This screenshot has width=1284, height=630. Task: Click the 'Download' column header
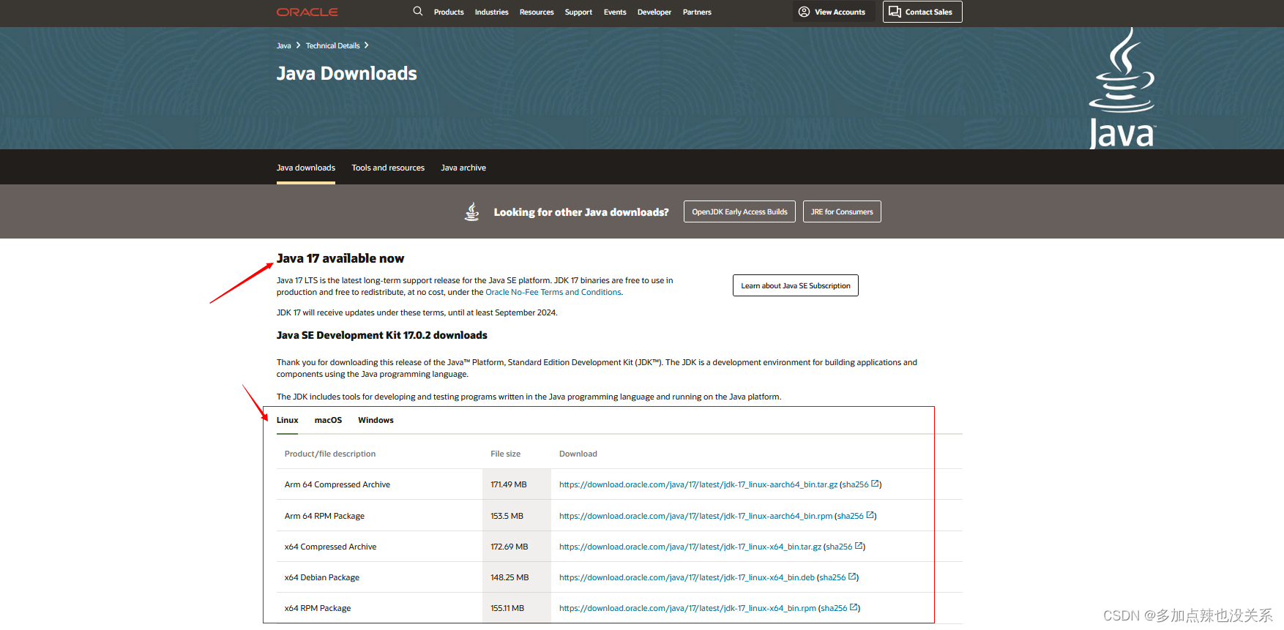578,454
